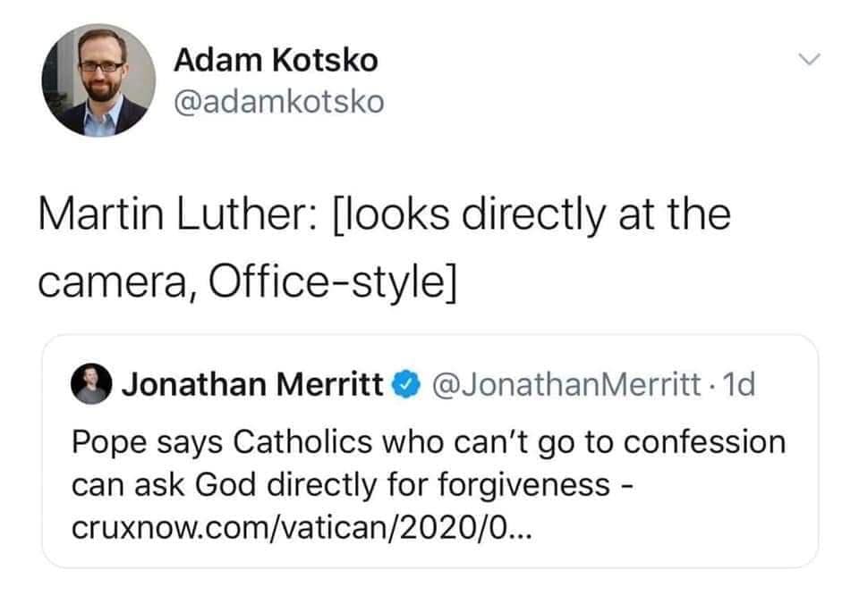Open the Adam Kotsko display name
Screen dimensions: 859x604
(276, 61)
